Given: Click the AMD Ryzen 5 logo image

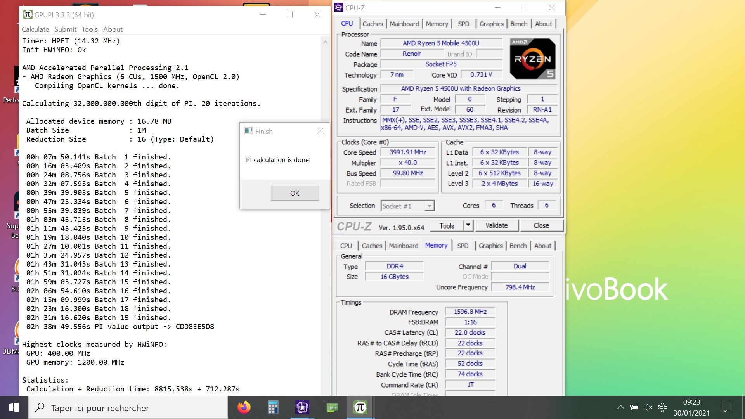Looking at the screenshot, I should 532,59.
